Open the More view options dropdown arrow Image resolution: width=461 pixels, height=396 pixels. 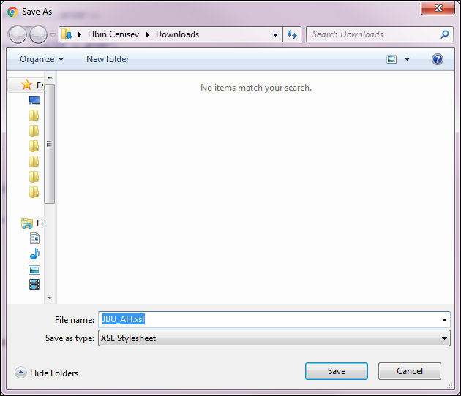(x=407, y=59)
